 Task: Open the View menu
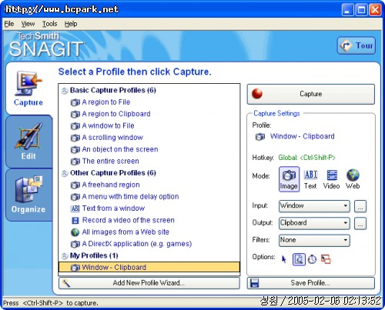pyautogui.click(x=28, y=24)
